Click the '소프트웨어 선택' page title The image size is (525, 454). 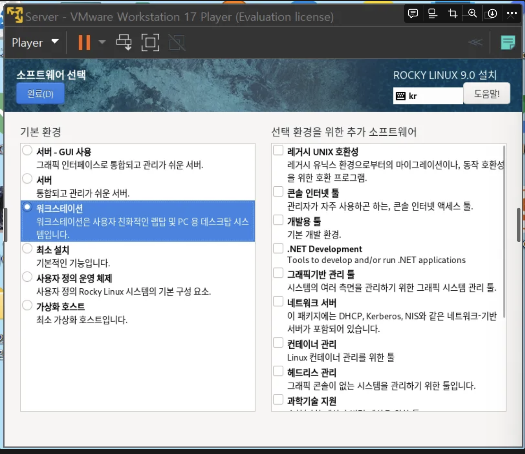click(x=51, y=75)
